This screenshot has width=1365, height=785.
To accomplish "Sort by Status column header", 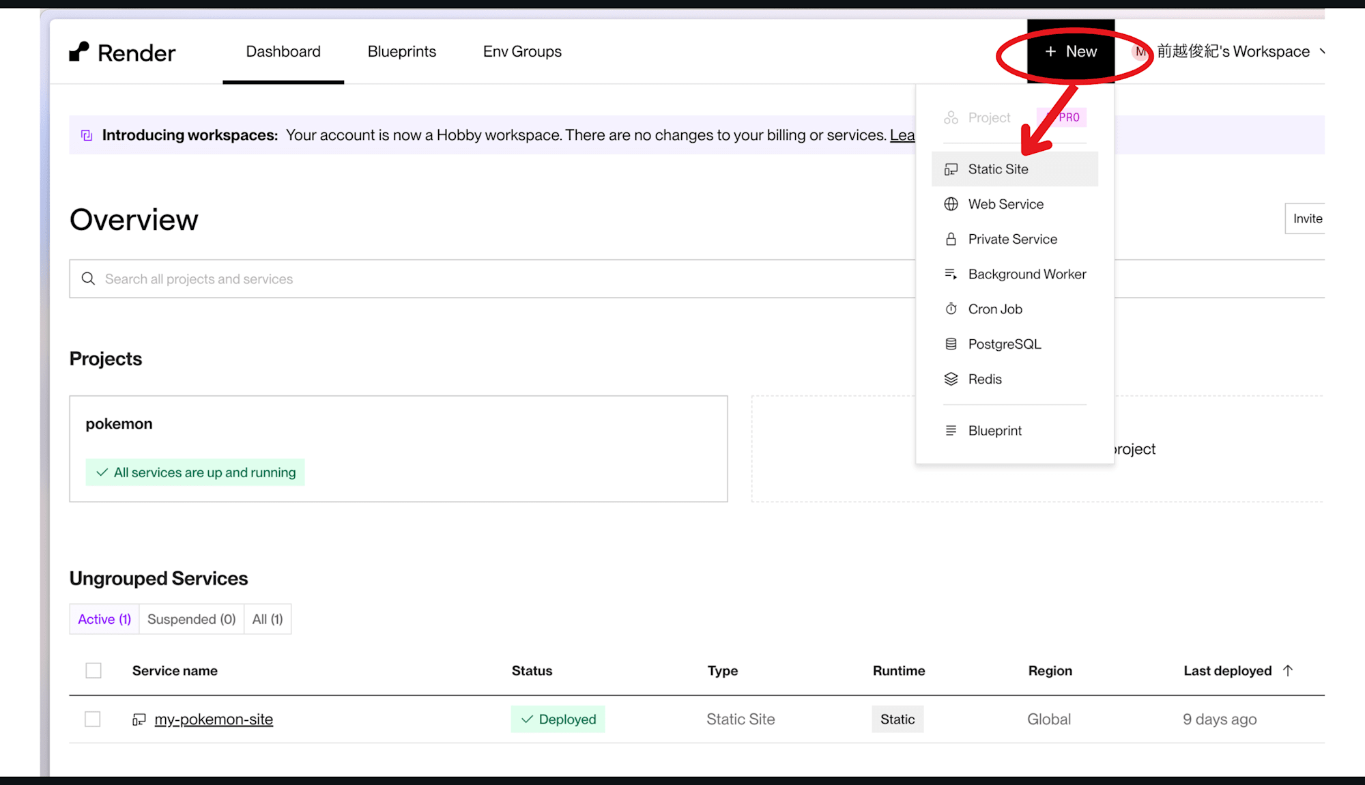I will click(x=532, y=670).
